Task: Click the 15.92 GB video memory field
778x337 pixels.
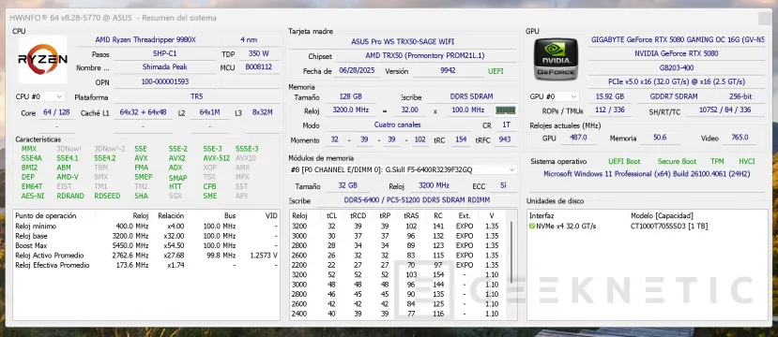Action: point(610,96)
